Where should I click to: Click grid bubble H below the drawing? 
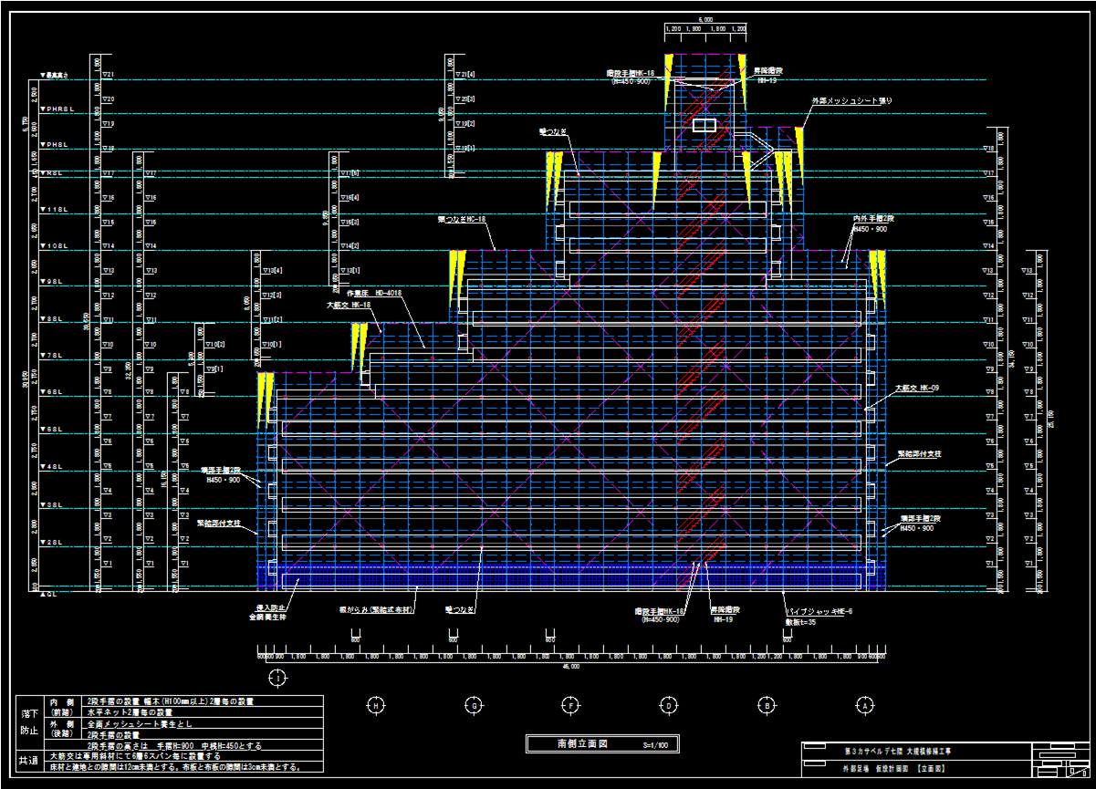(375, 705)
